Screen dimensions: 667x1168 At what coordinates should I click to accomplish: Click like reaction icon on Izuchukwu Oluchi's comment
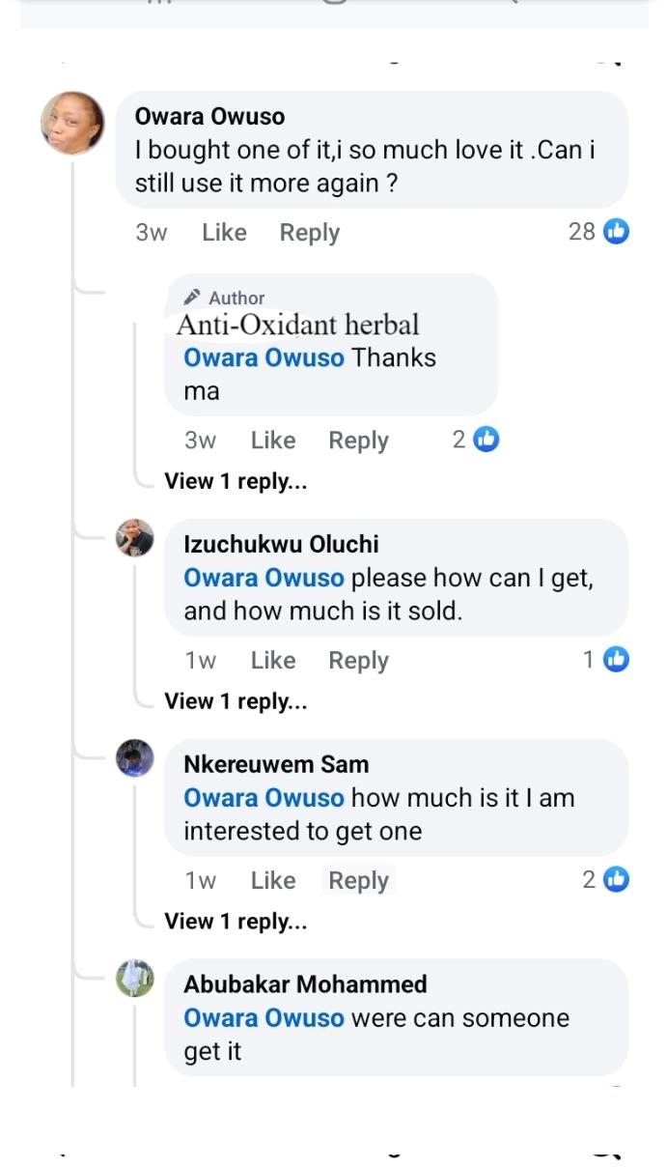pos(616,660)
